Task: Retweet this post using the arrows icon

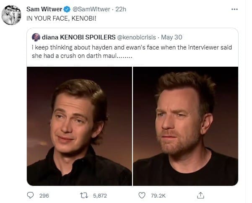Action: (83, 195)
